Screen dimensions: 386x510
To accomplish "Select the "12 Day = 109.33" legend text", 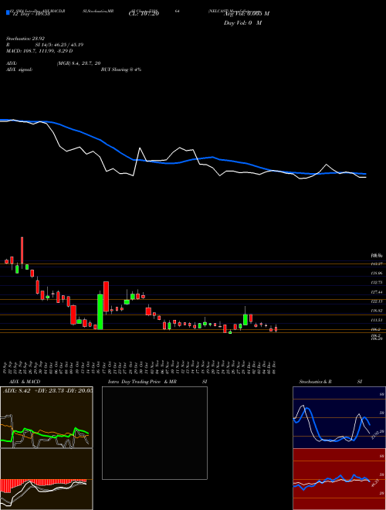I will point(30,14).
